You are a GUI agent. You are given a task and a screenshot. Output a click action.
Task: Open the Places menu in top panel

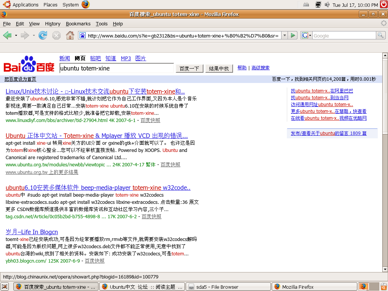(x=50, y=5)
